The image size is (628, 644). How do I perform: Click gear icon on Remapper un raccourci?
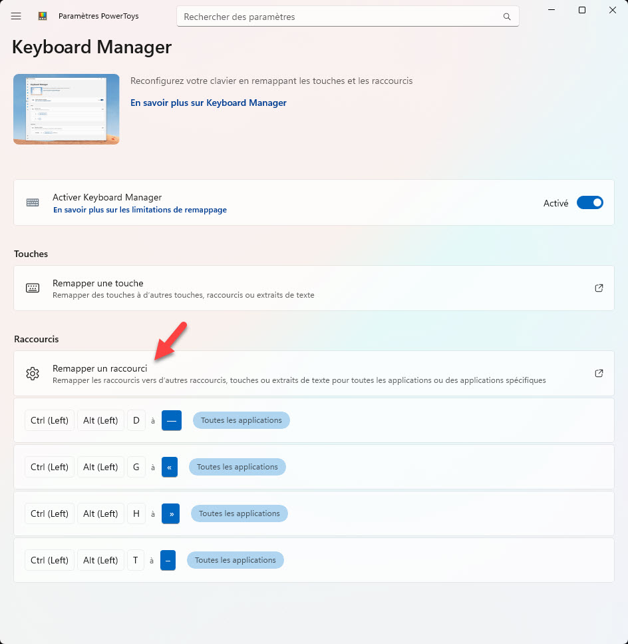[x=33, y=374]
